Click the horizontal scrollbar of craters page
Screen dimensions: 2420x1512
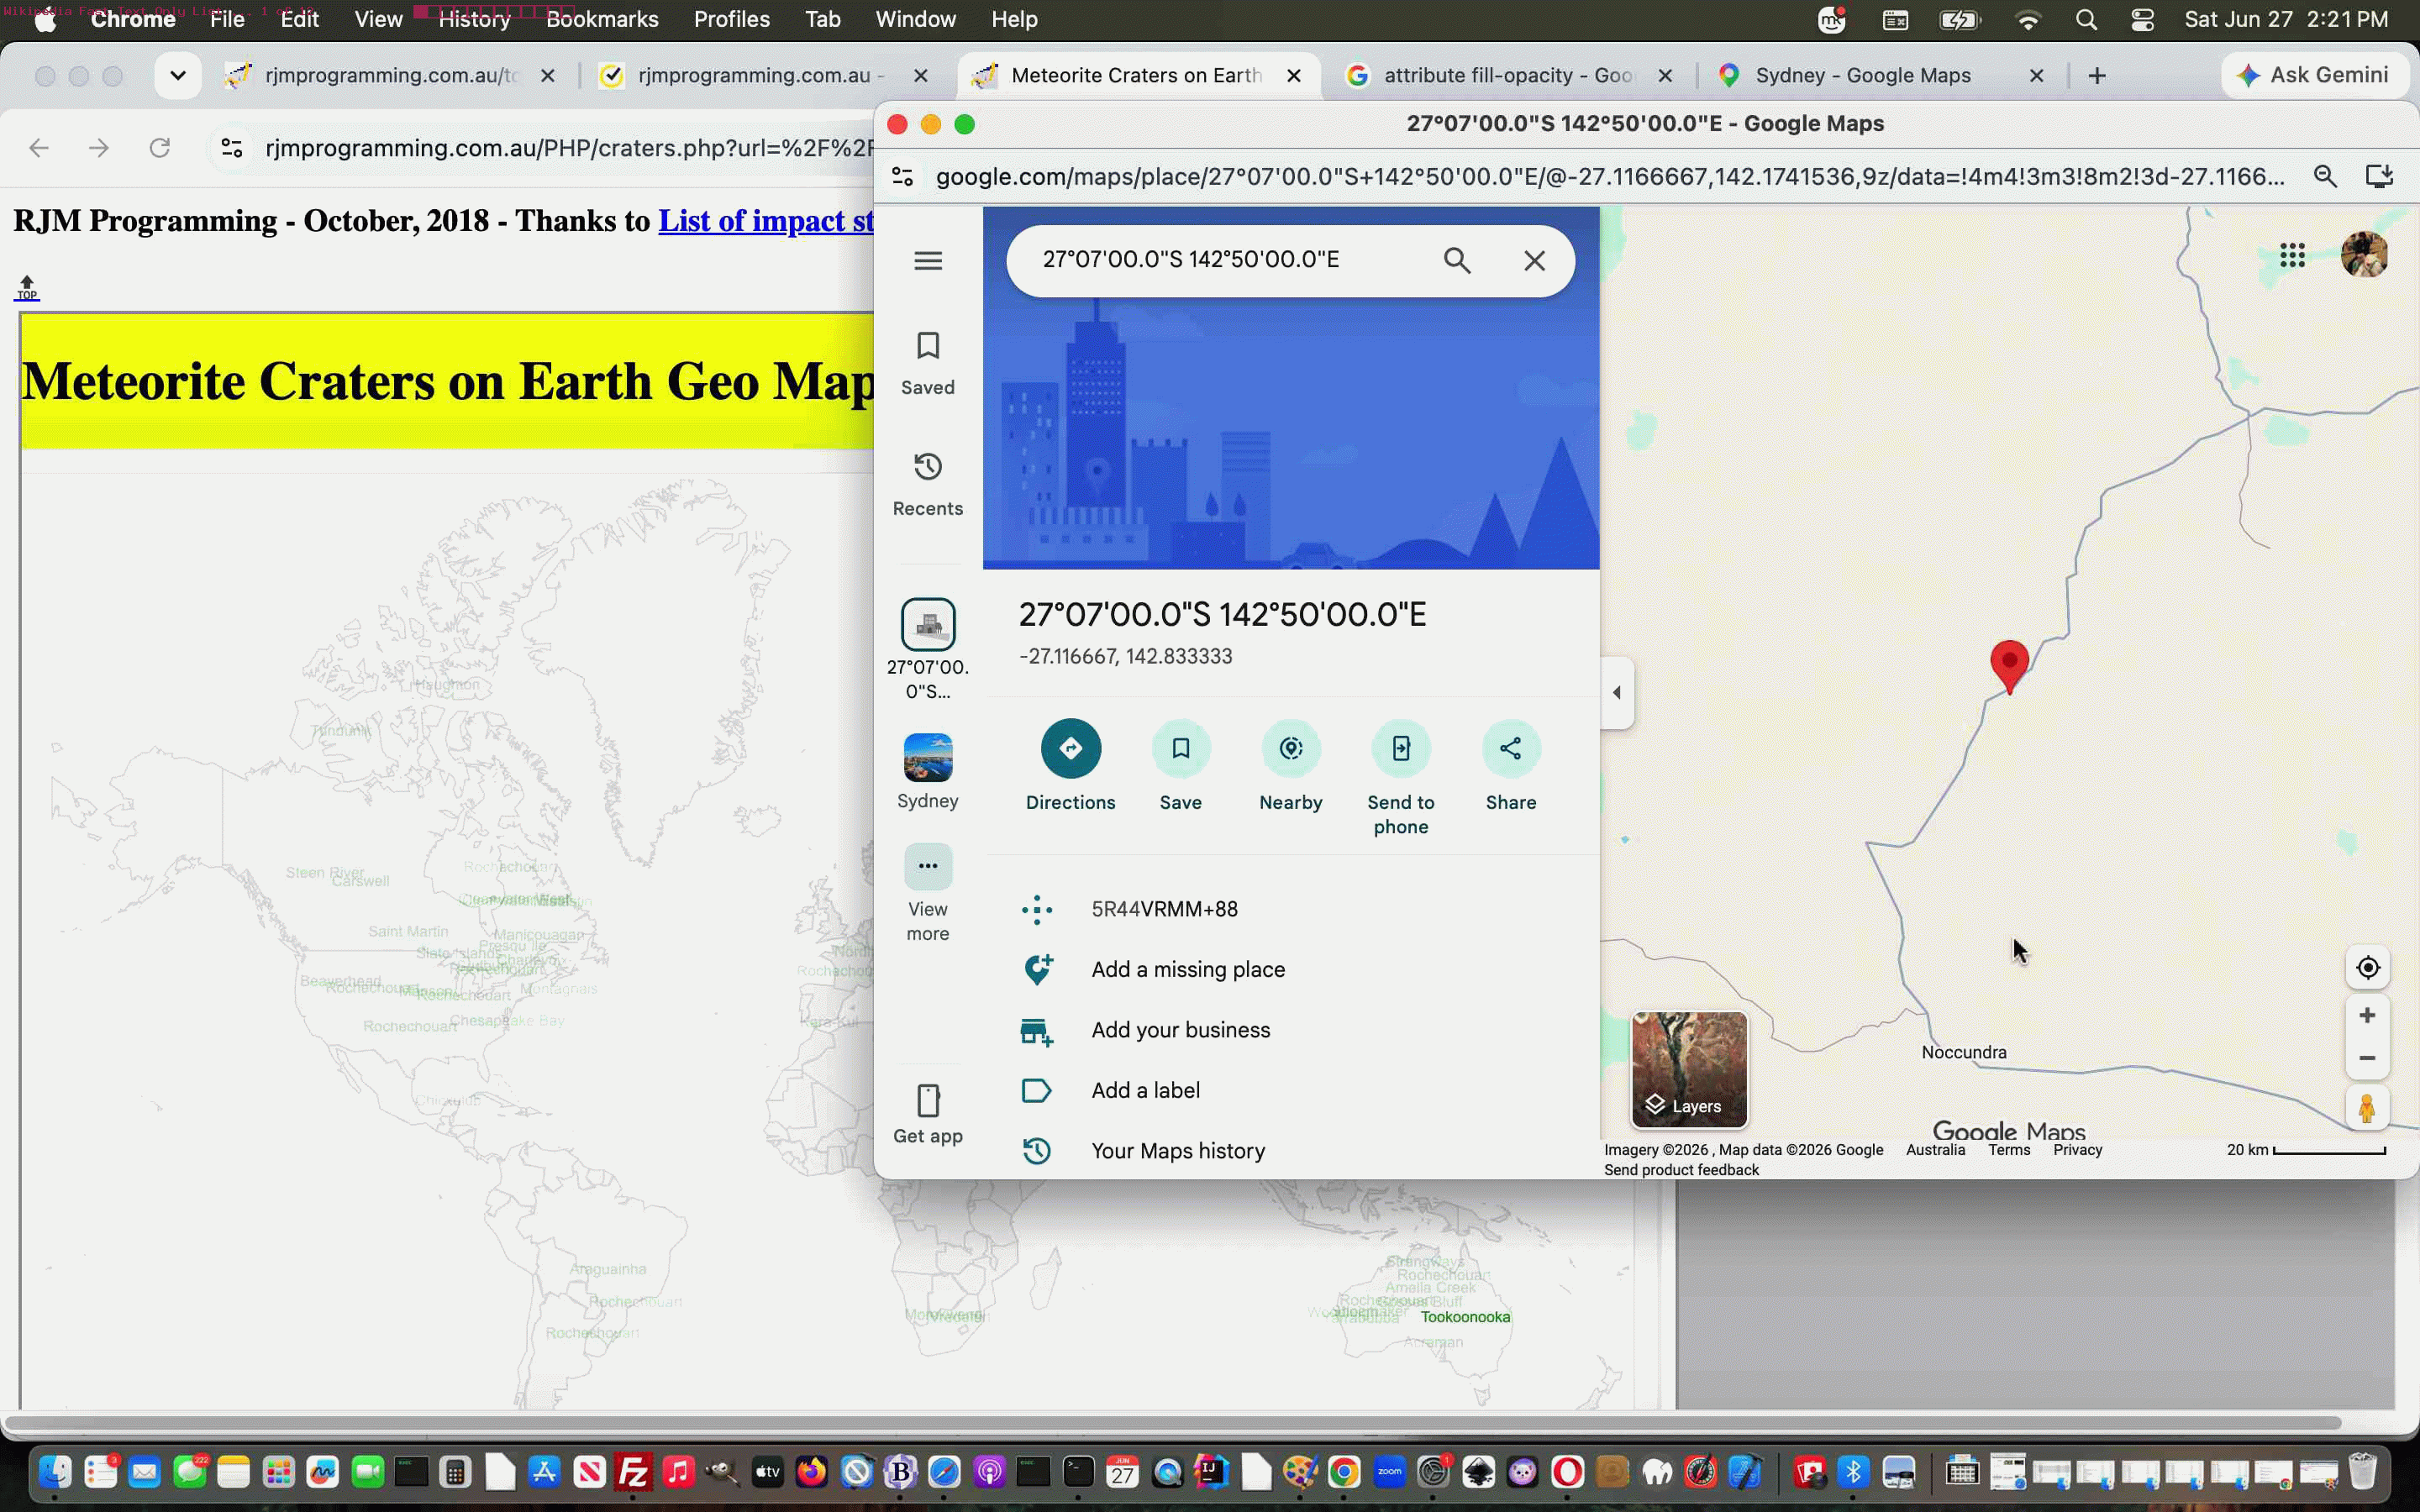[1172, 1422]
